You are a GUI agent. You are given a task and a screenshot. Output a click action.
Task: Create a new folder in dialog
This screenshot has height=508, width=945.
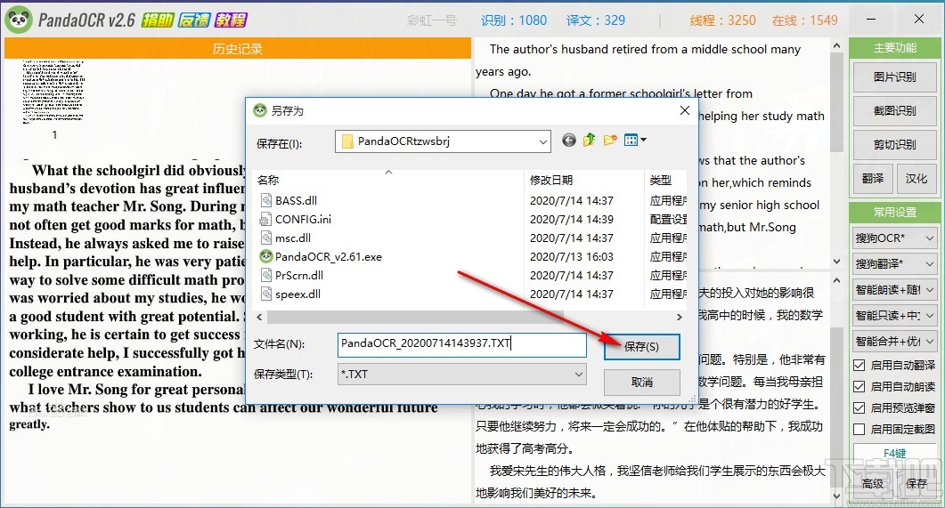point(610,141)
